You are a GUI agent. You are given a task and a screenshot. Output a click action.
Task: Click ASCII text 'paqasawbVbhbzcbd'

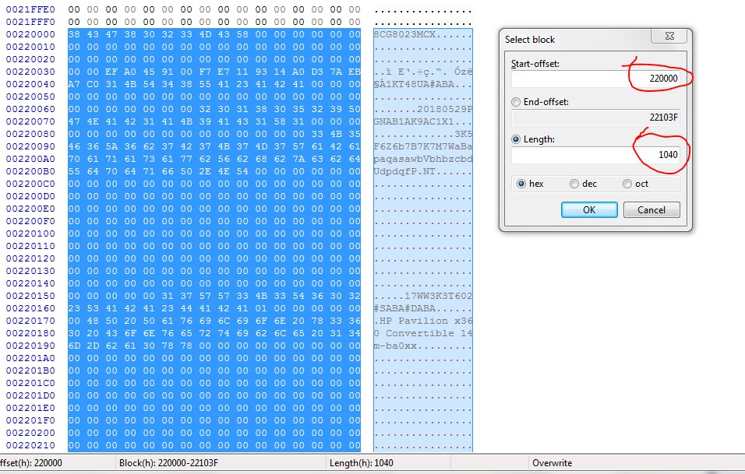click(x=423, y=159)
